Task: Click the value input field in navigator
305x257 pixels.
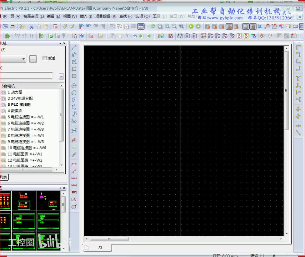Action: coord(26,76)
